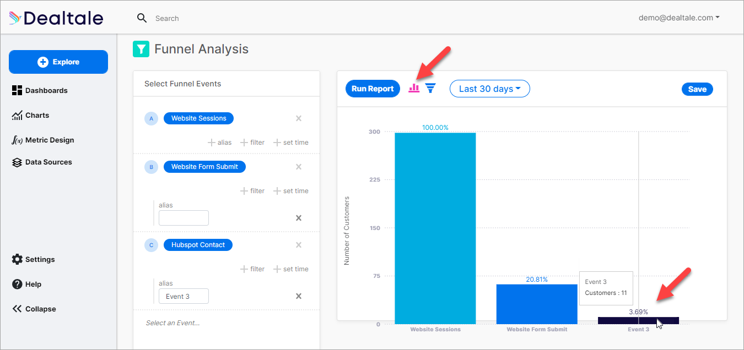Click the Website Form Submit event pill
744x350 pixels.
[204, 167]
